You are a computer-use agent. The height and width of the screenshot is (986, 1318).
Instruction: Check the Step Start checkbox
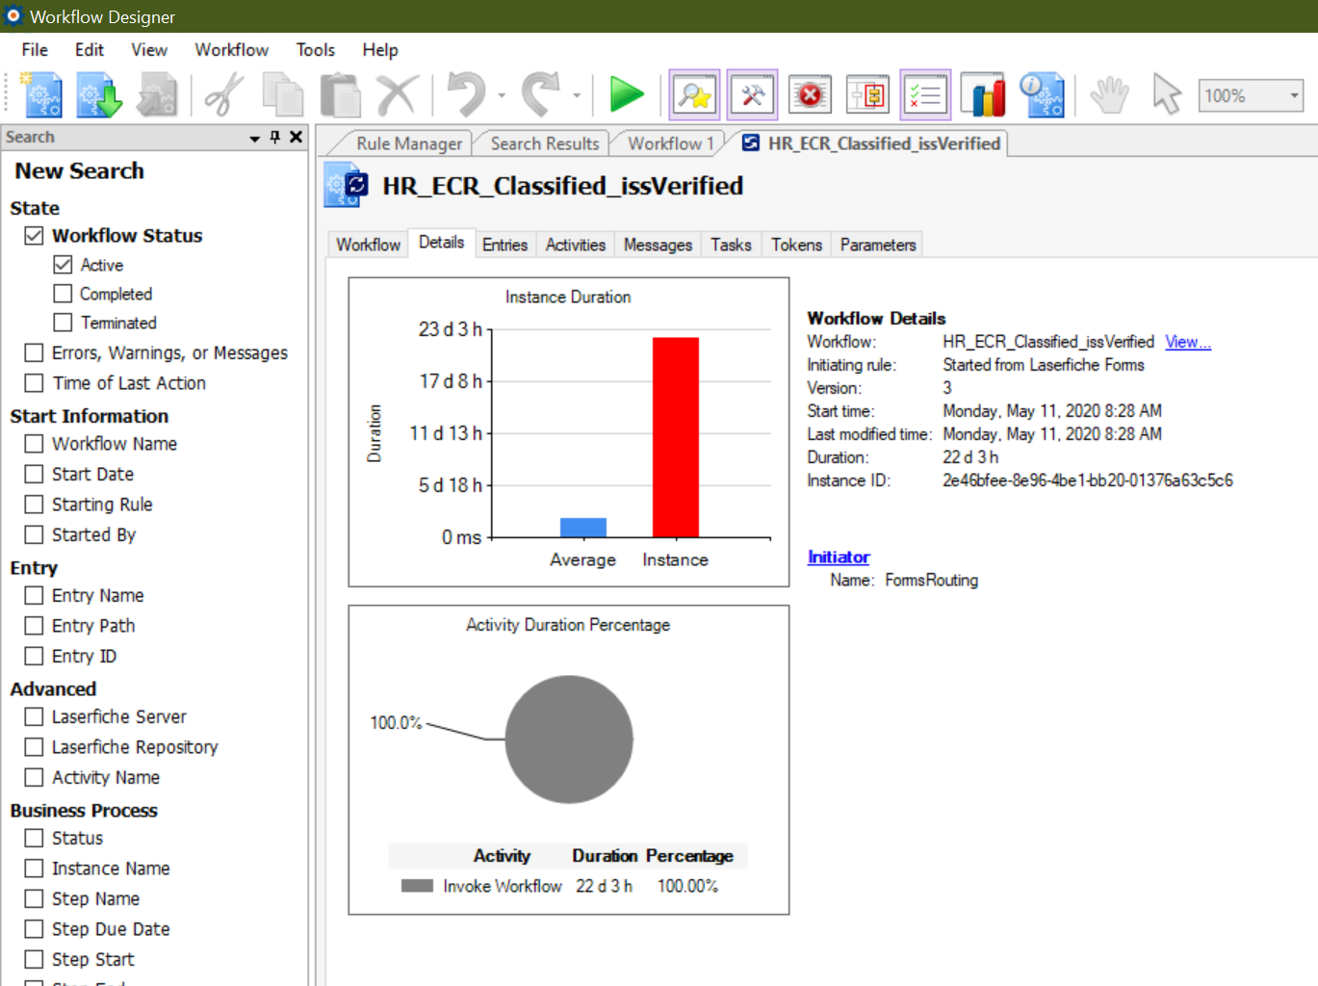tap(34, 959)
